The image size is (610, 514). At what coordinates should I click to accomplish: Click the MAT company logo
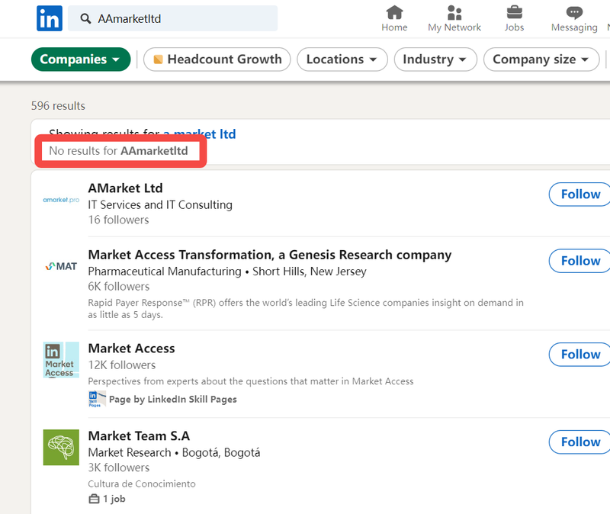61,266
